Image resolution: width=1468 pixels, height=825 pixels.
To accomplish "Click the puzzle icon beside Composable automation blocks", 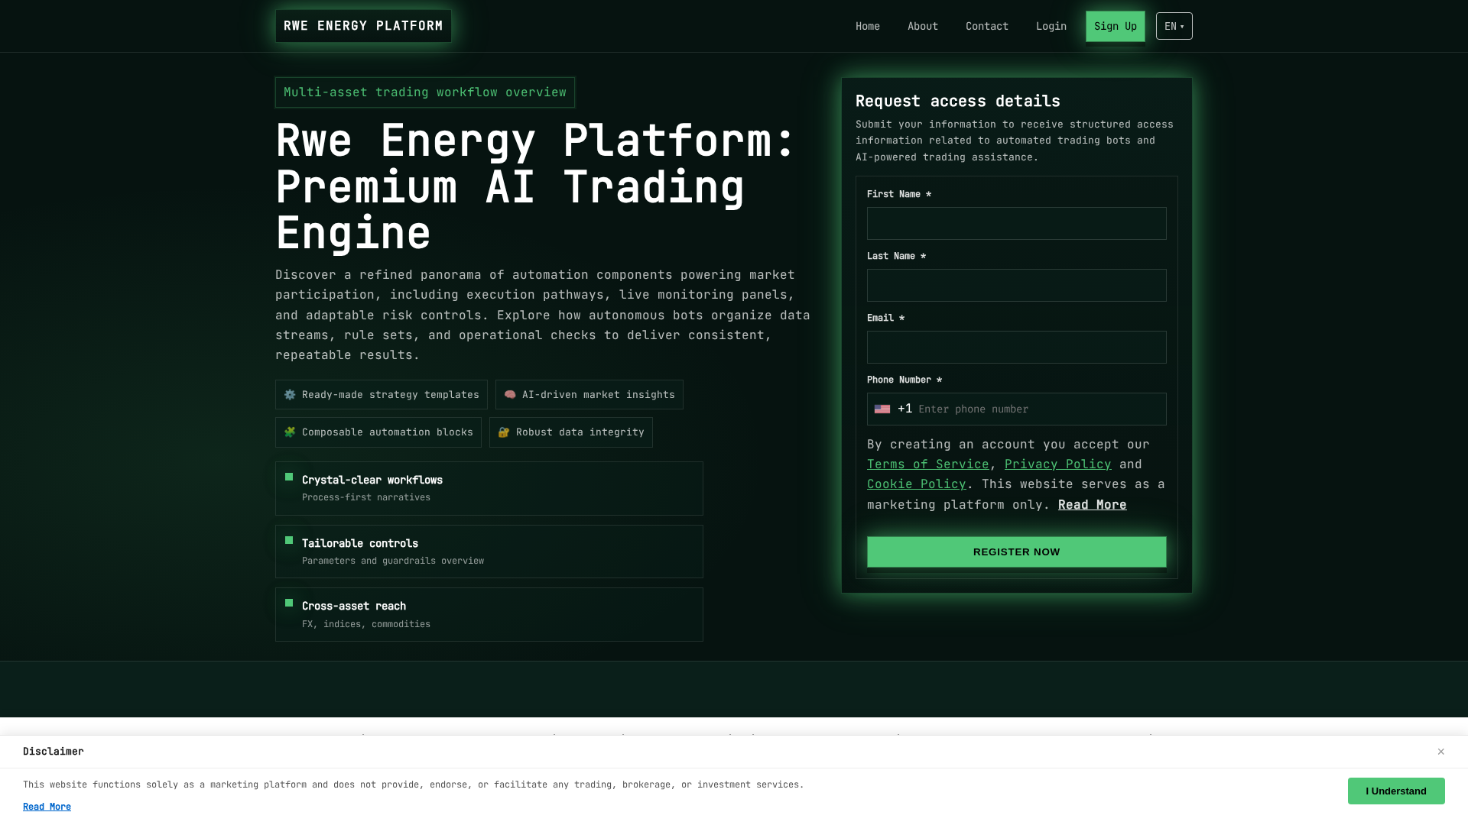I will (x=290, y=432).
